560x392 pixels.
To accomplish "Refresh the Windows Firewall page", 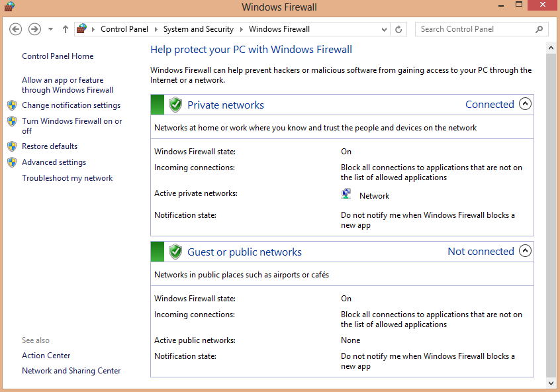I will point(398,29).
